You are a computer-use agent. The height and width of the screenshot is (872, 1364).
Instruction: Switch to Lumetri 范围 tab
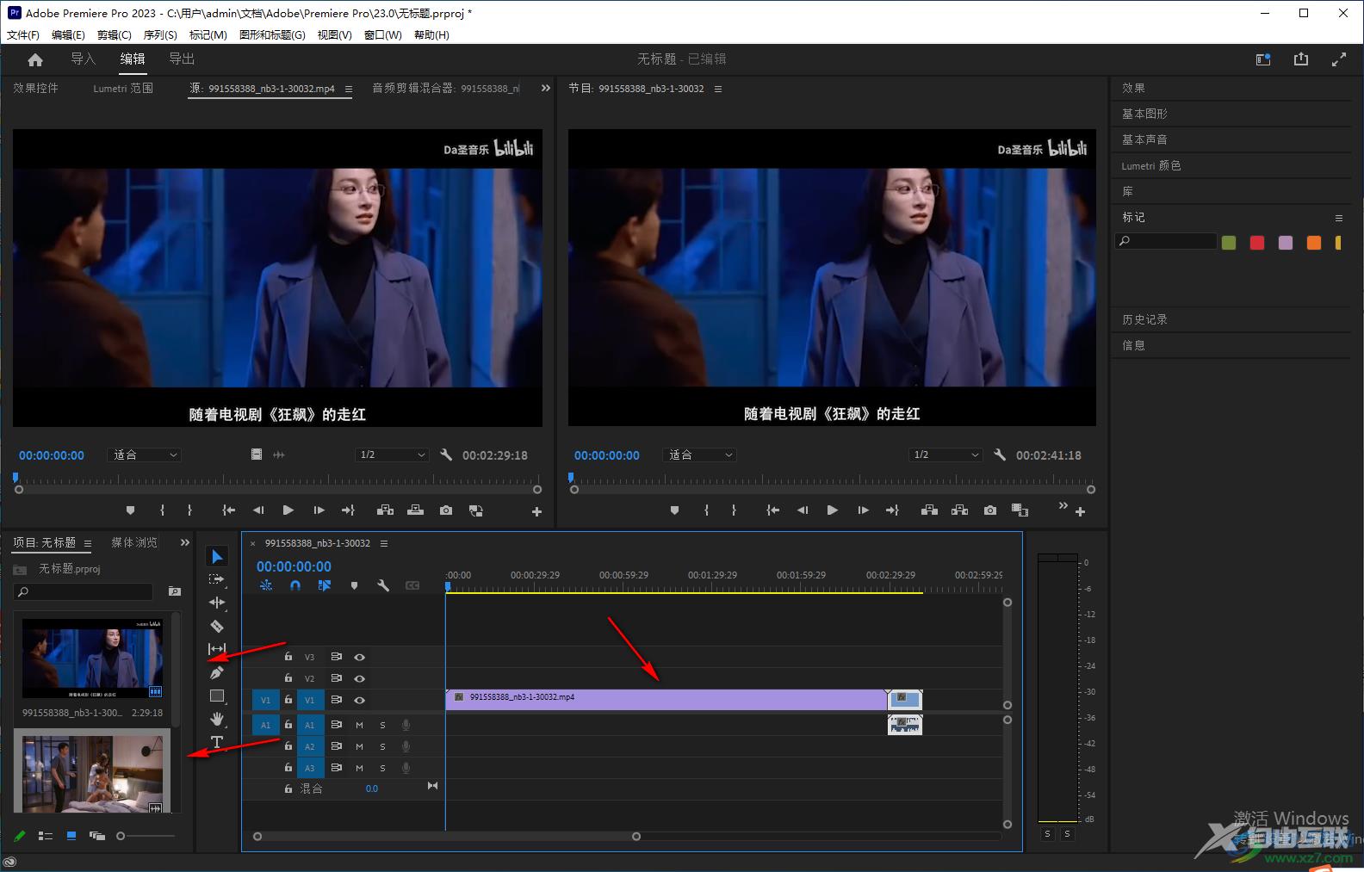pos(123,88)
